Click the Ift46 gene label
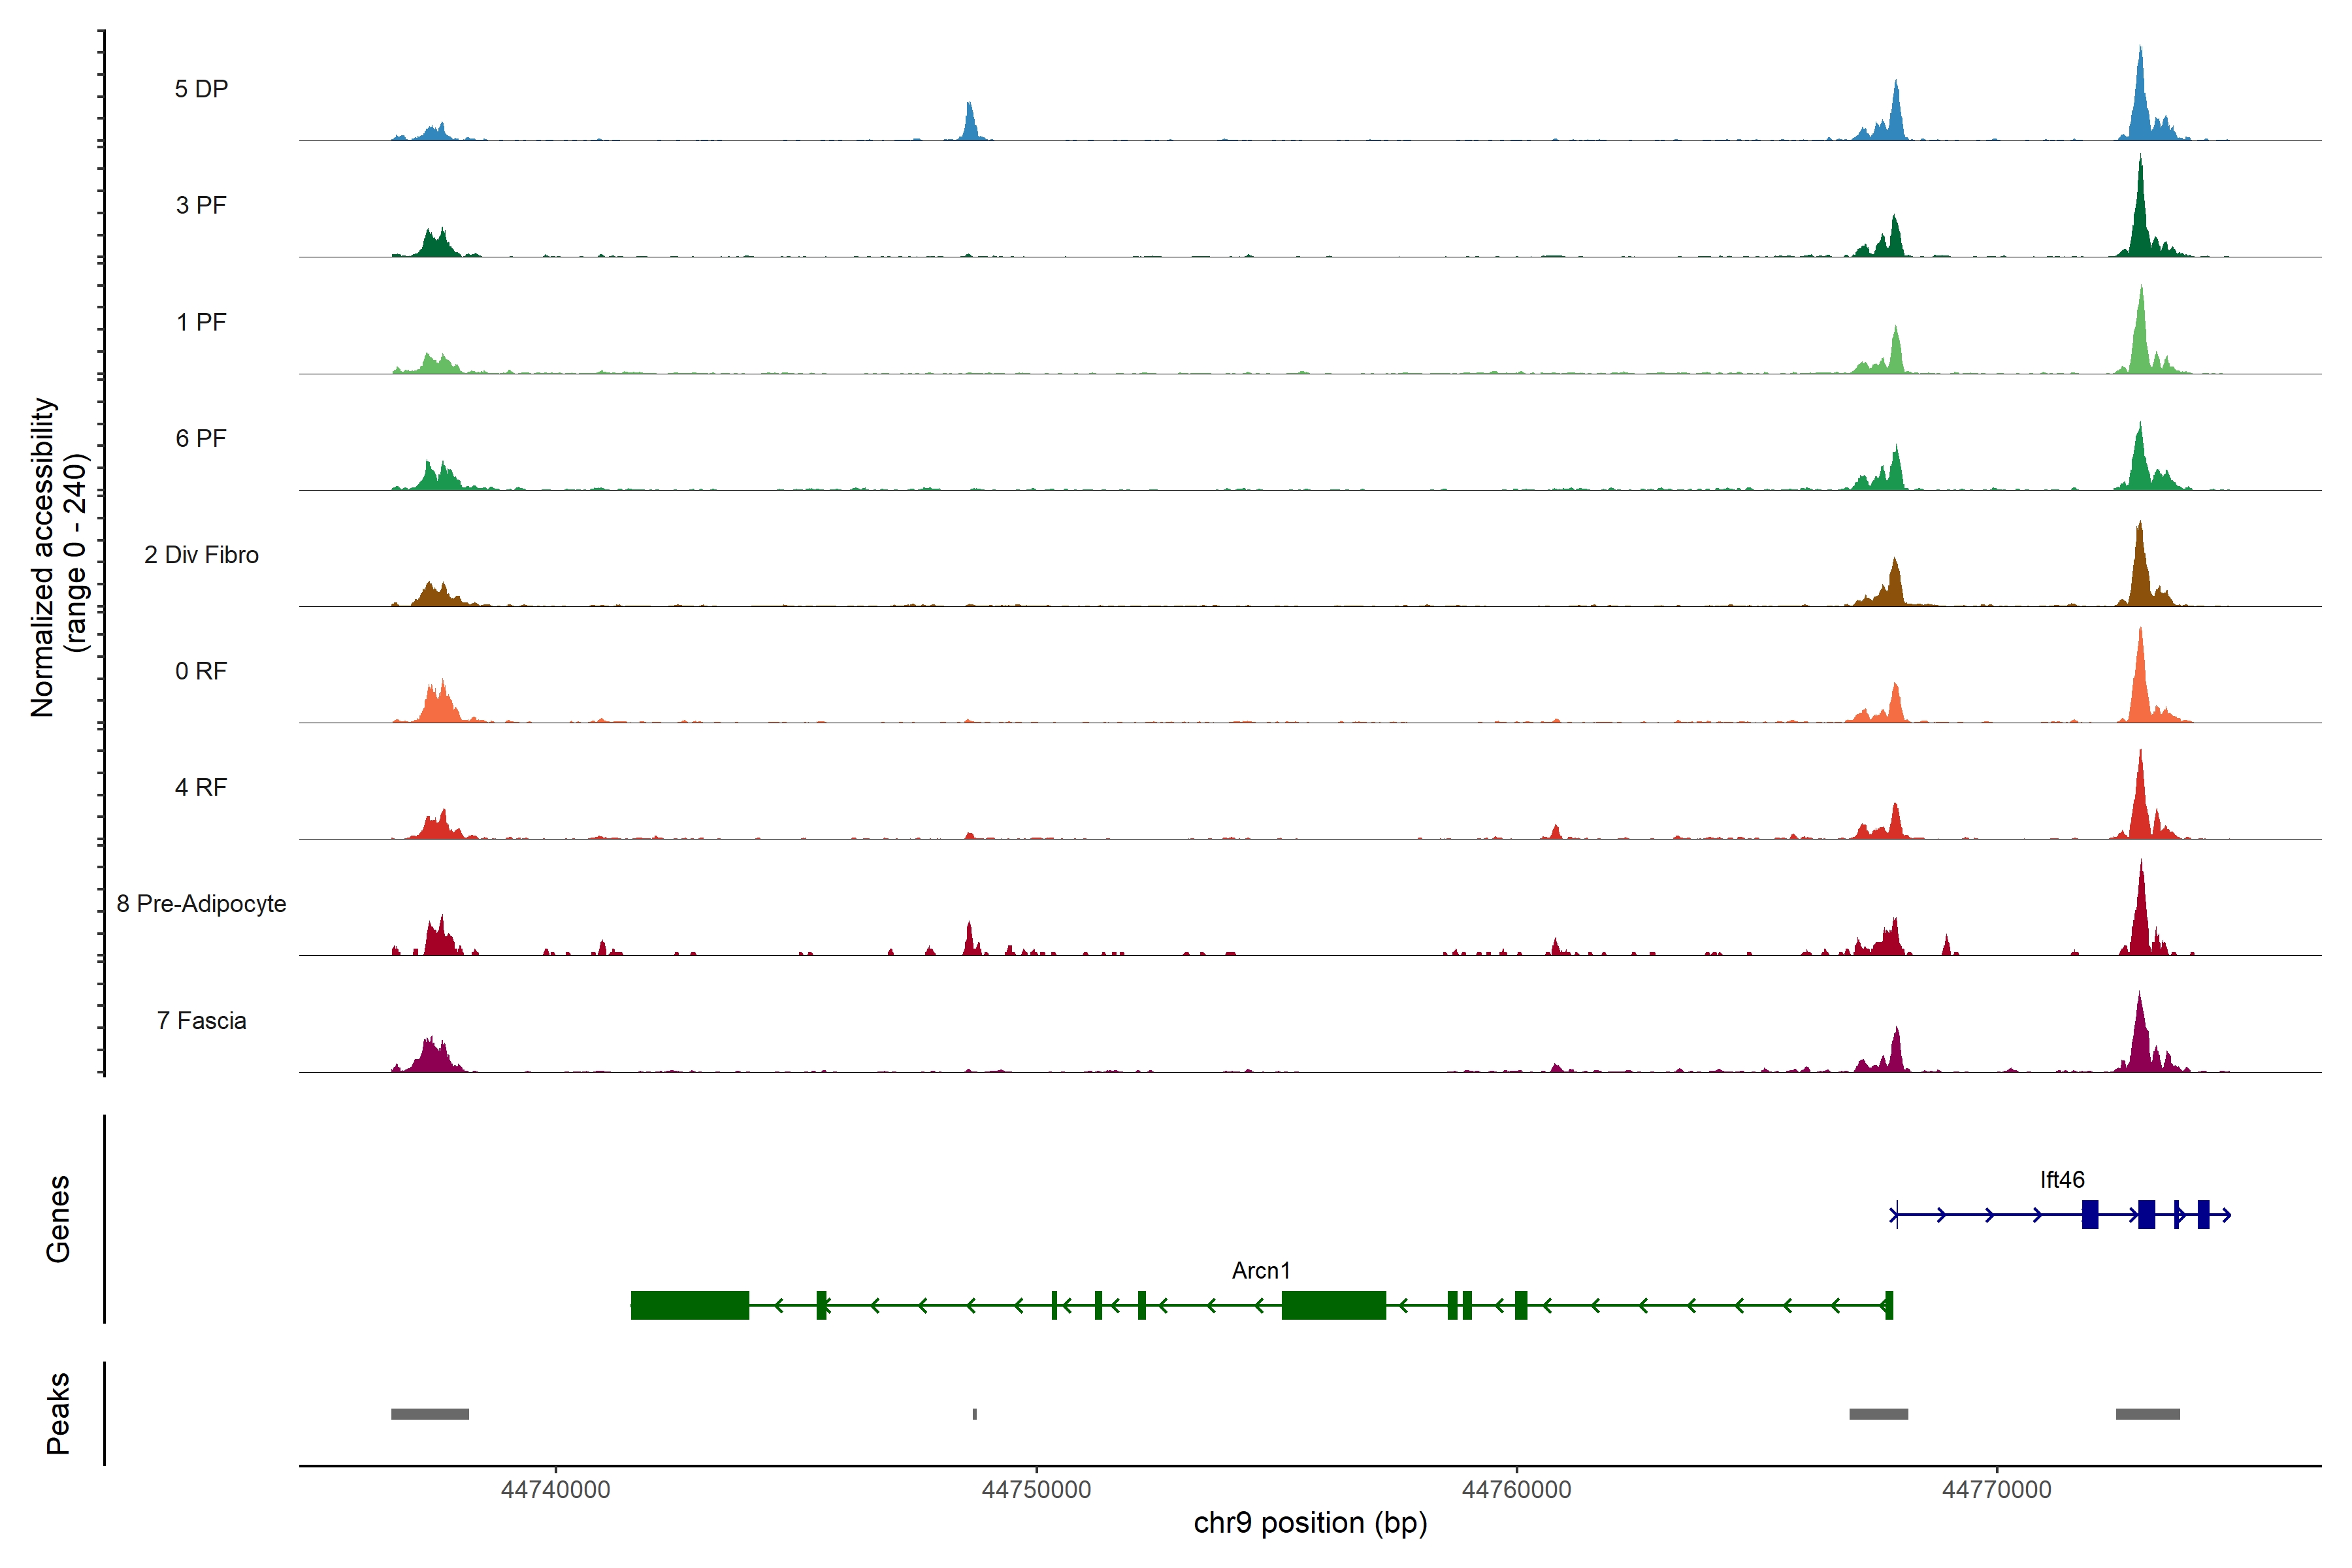 point(2062,1180)
